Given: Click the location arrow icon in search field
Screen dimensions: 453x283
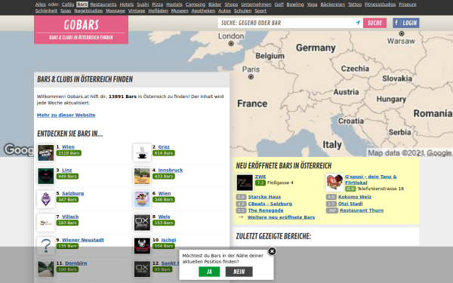Looking at the screenshot, I should (x=358, y=23).
